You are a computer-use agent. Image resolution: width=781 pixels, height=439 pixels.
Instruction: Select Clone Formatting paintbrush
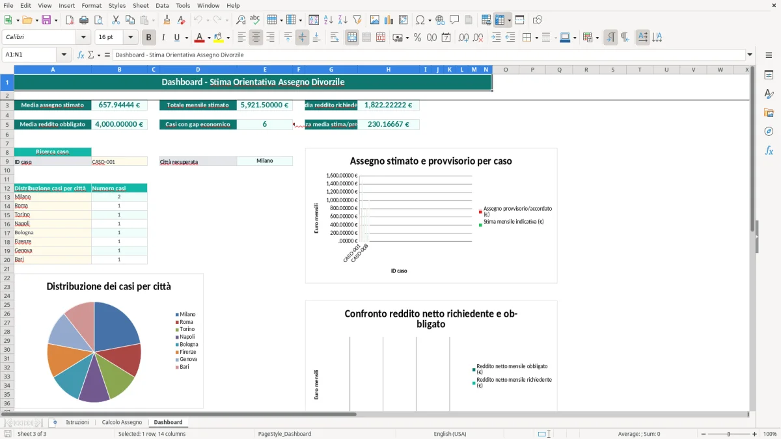coord(167,20)
